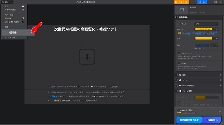The height and width of the screenshot is (125, 224).
Task: Click the AI高画質化 section icon
Action: point(176,17)
